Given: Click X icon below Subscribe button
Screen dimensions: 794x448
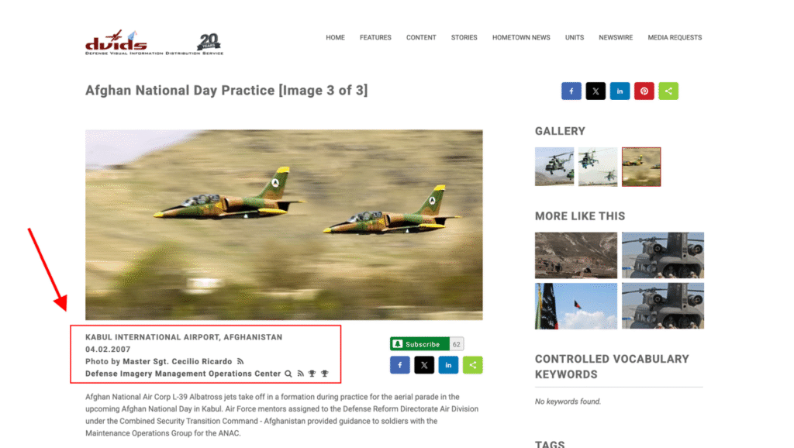Looking at the screenshot, I should pos(424,365).
